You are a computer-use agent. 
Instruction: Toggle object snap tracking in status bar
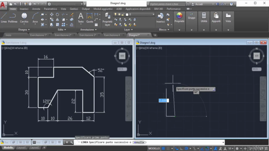click(x=202, y=148)
